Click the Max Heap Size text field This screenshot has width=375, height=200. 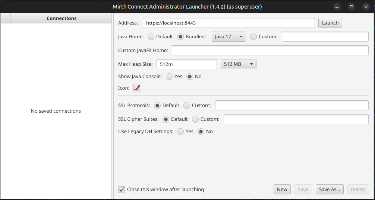point(186,64)
